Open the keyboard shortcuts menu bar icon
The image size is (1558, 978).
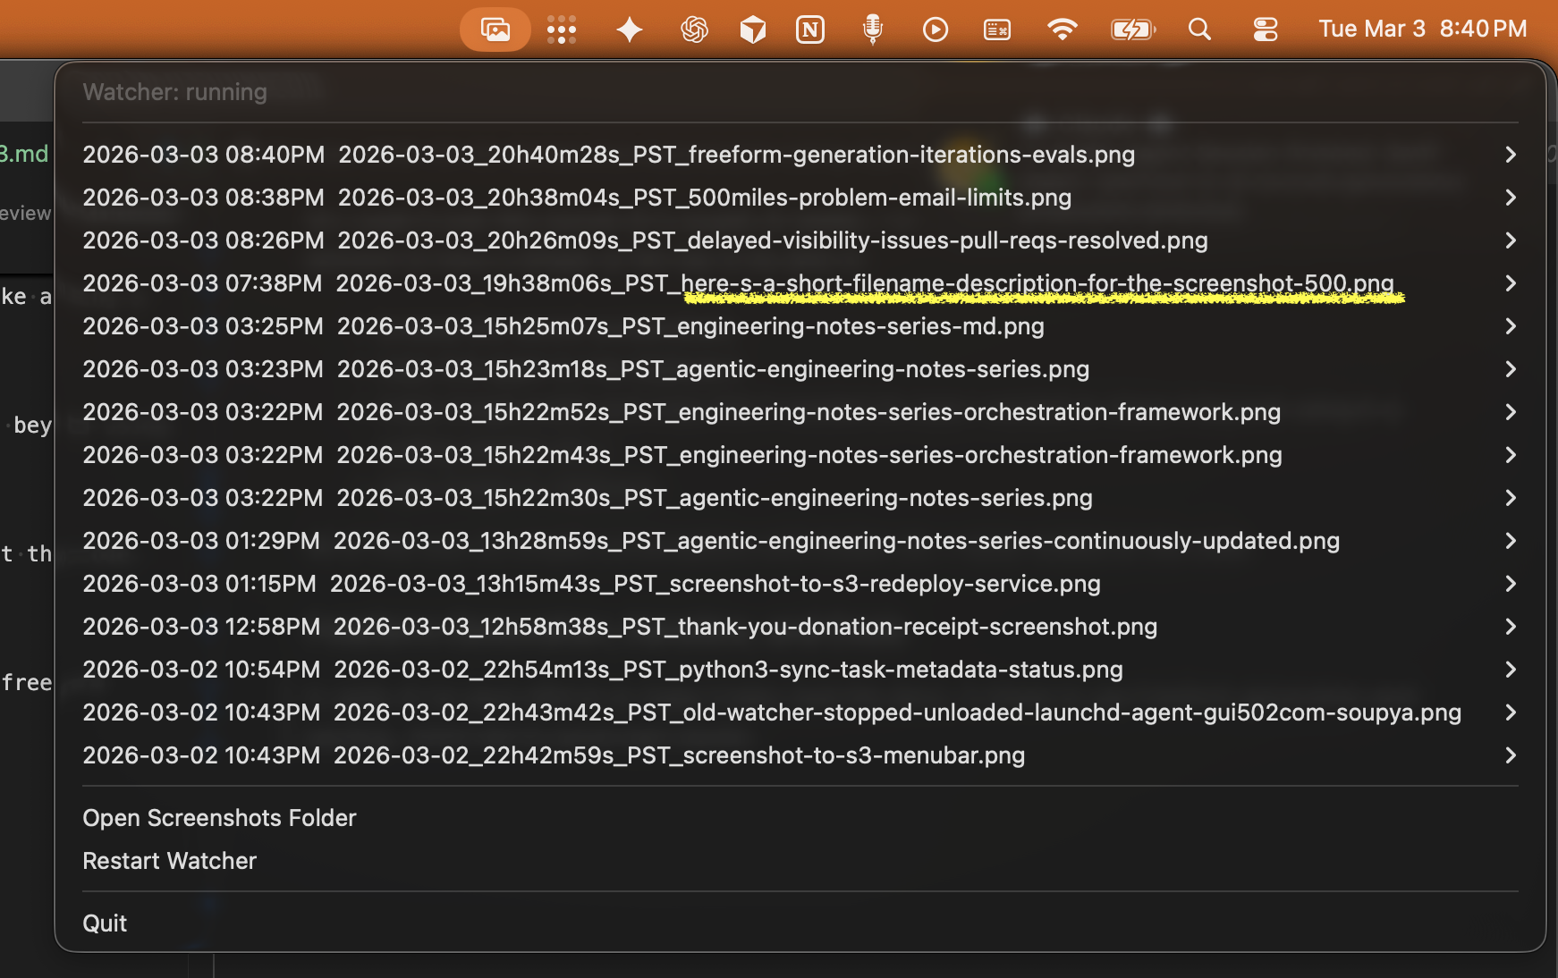[x=995, y=29]
